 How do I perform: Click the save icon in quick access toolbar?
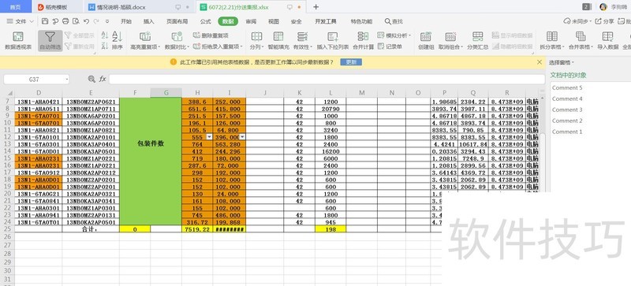tap(45, 21)
